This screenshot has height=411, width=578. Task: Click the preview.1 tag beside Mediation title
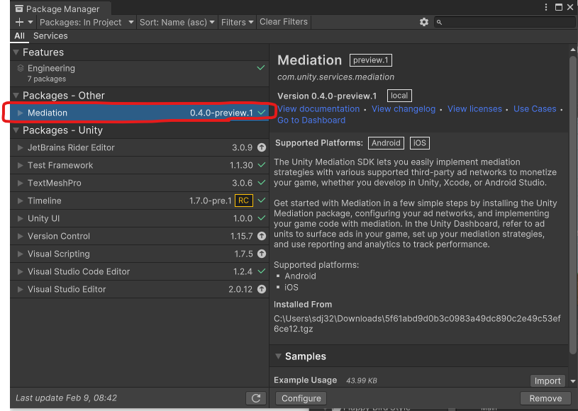[370, 60]
